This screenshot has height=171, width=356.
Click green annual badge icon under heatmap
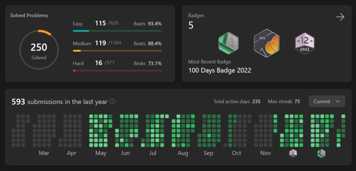[x=321, y=153]
